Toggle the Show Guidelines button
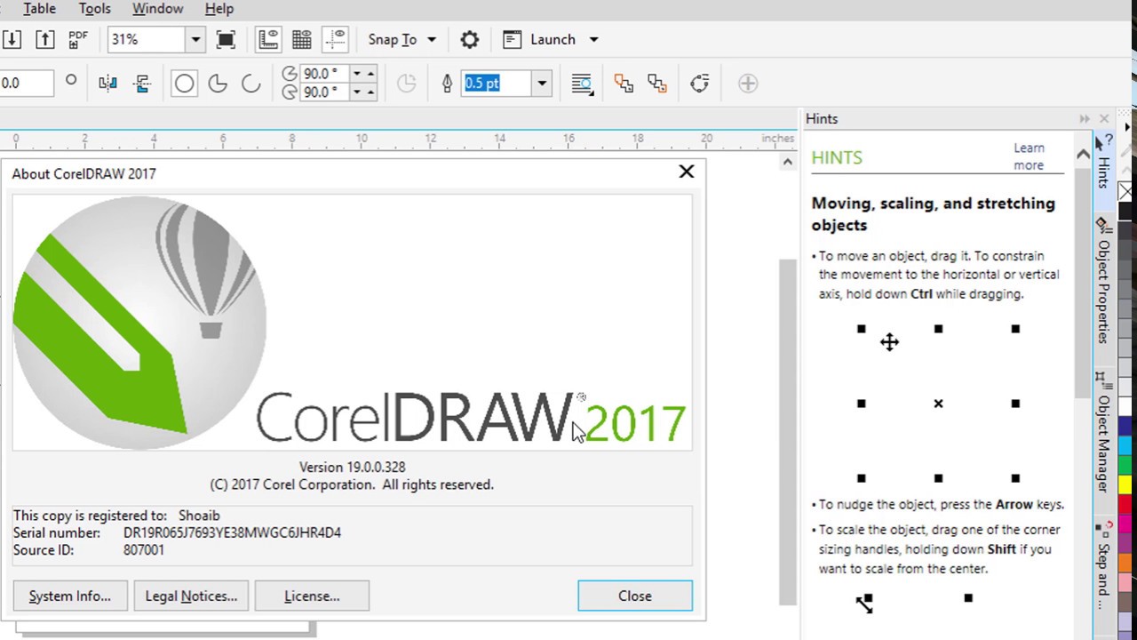The width and height of the screenshot is (1137, 640). tap(336, 39)
